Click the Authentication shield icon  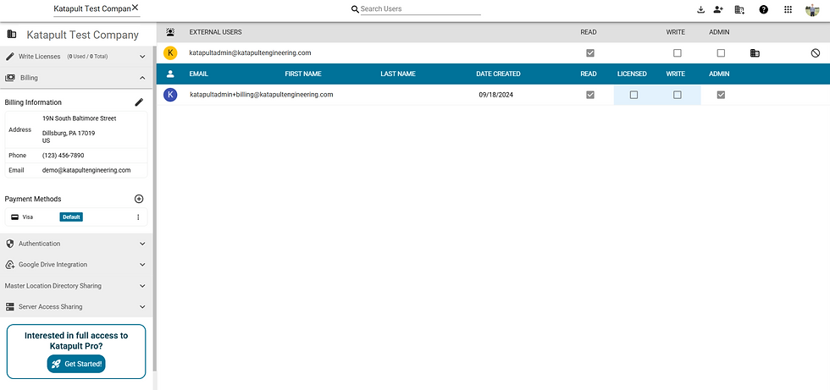9,244
